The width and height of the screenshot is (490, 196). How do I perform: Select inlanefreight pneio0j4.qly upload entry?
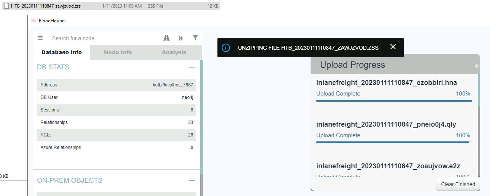pos(386,124)
